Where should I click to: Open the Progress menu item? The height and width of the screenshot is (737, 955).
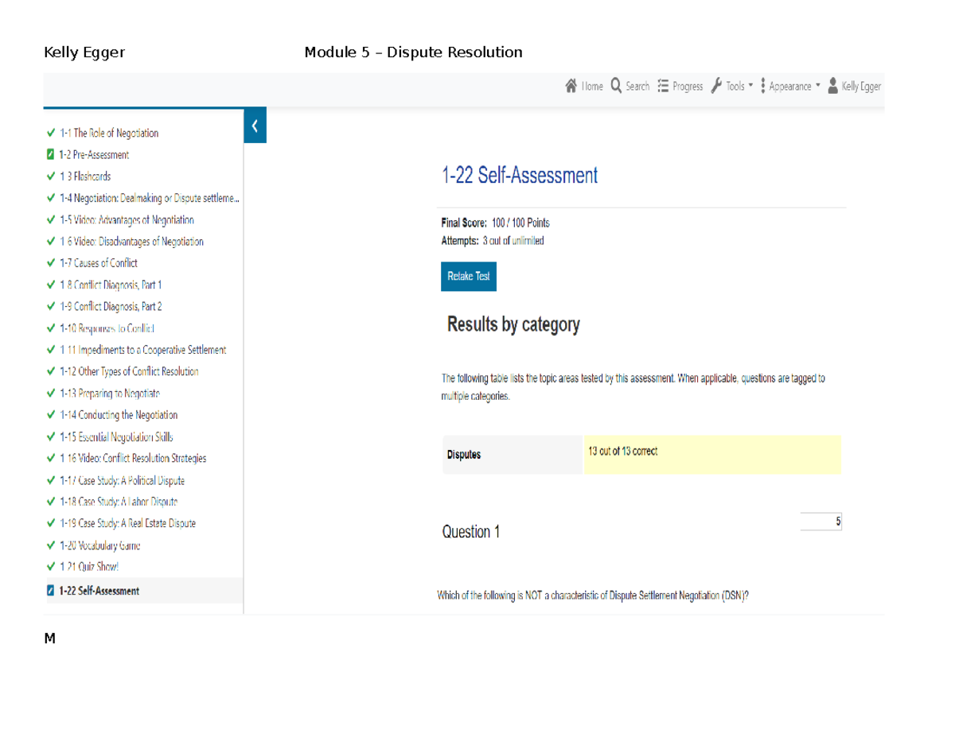click(688, 86)
